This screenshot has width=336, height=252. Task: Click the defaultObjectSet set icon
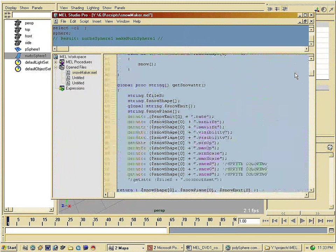[x=18, y=69]
